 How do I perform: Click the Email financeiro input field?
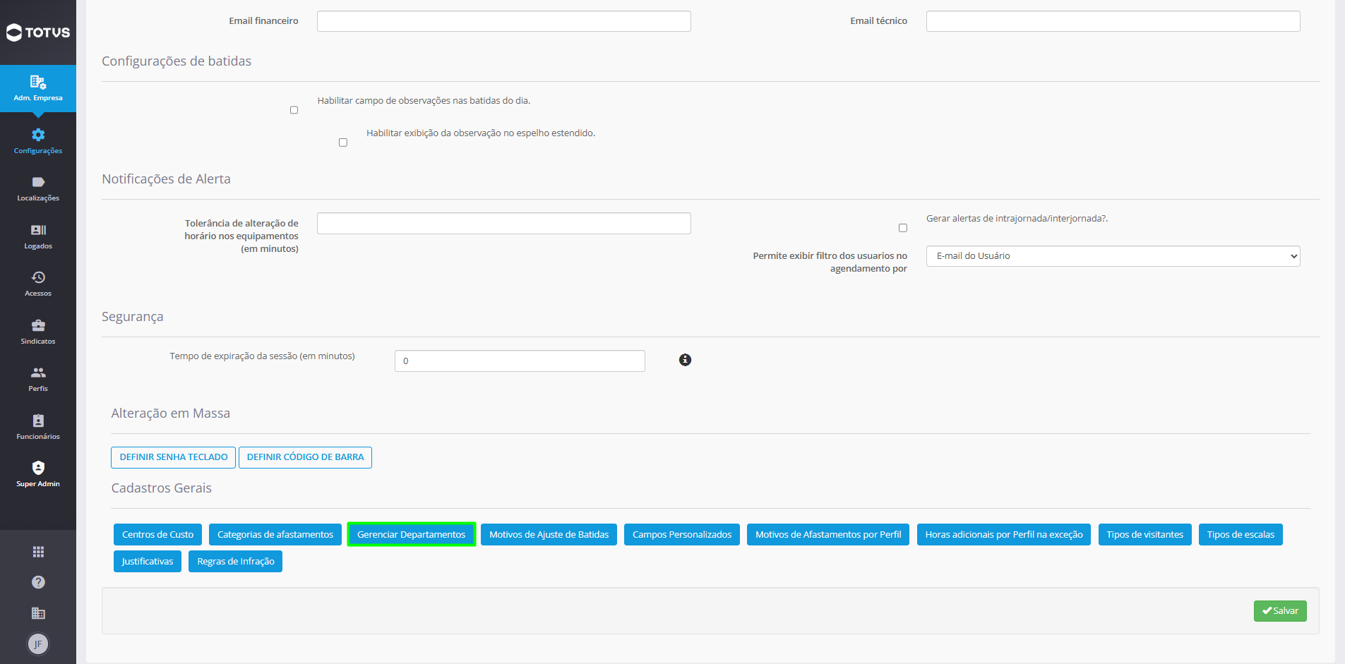(503, 21)
